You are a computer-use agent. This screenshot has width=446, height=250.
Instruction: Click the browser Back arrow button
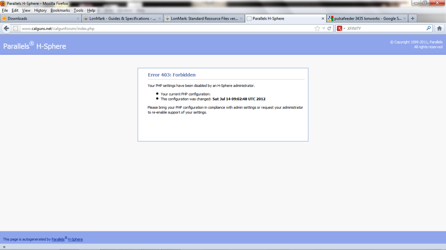pyautogui.click(x=6, y=28)
